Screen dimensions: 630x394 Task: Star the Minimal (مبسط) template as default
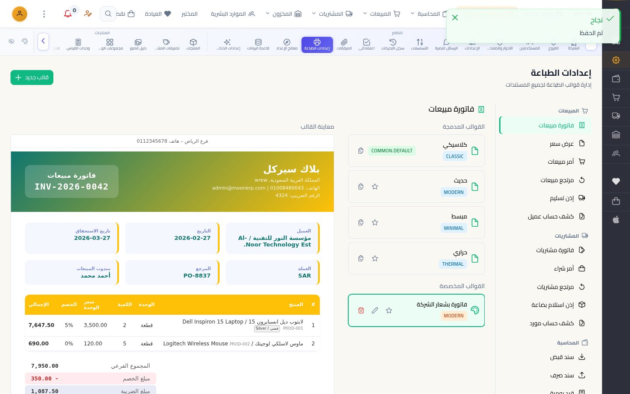click(x=375, y=222)
